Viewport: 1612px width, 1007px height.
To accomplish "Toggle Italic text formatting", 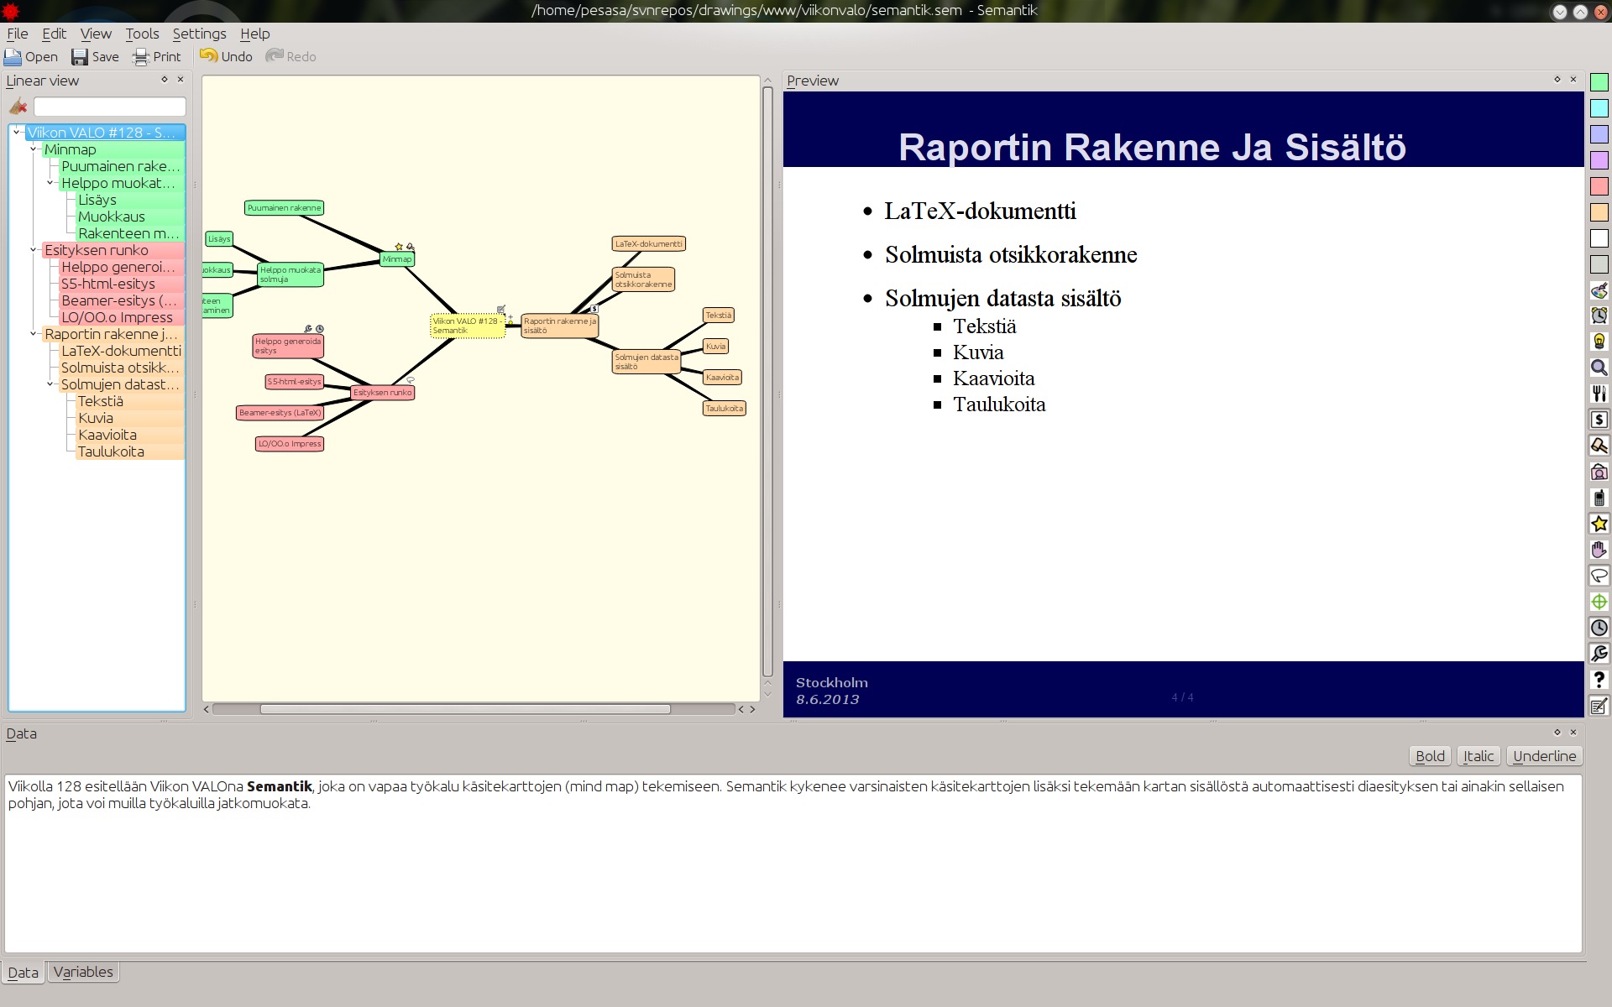I will pyautogui.click(x=1479, y=756).
